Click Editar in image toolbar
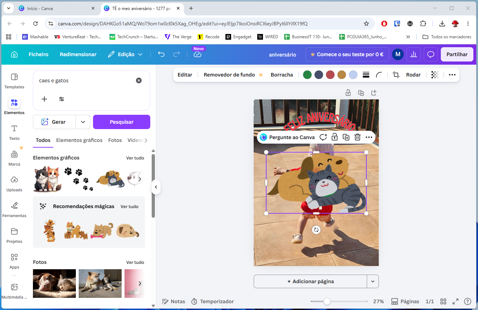Image resolution: width=478 pixels, height=310 pixels. (x=185, y=75)
